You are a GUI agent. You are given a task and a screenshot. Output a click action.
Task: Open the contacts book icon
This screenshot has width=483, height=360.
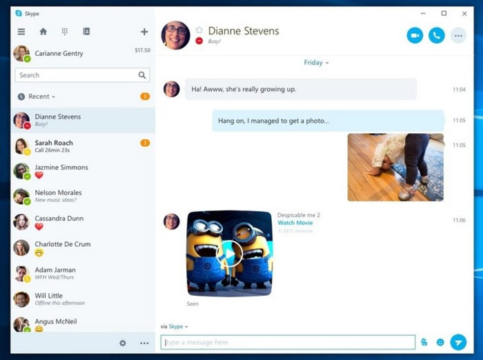pyautogui.click(x=86, y=31)
